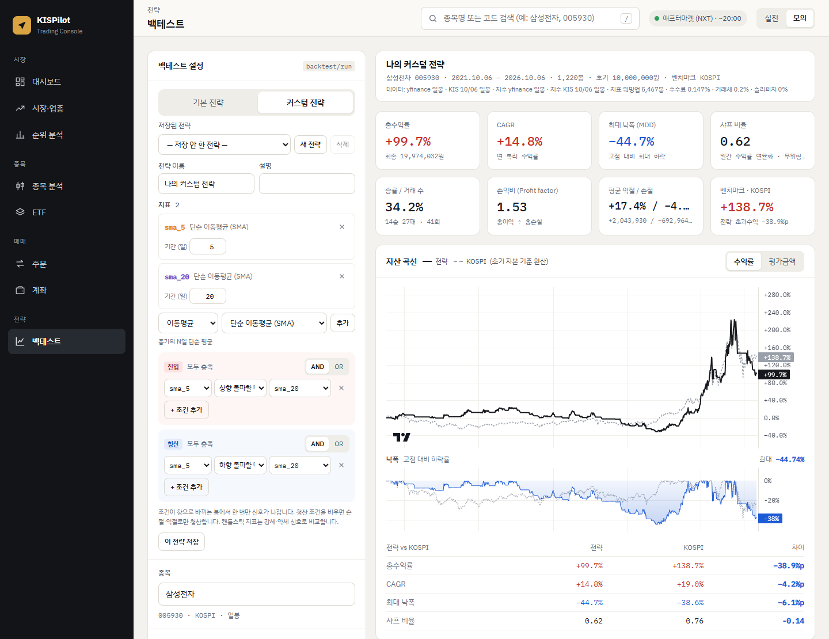The width and height of the screenshot is (829, 639).
Task: Open 진입 sma_5 left operand dropdown
Action: (x=188, y=388)
